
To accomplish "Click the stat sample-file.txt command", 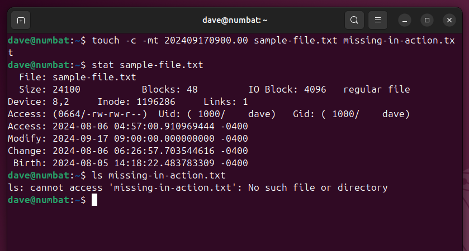I will coord(147,65).
